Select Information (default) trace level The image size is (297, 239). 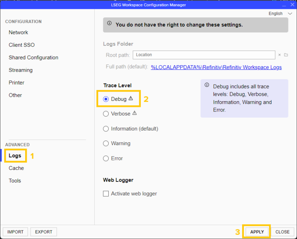[106, 129]
